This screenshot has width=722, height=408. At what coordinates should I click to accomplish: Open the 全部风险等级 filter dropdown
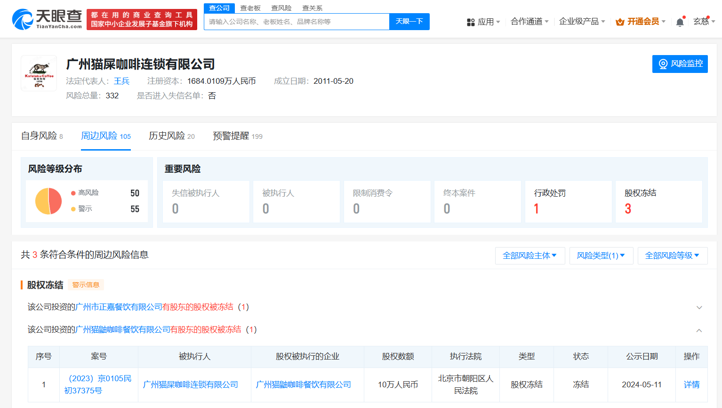tap(673, 256)
